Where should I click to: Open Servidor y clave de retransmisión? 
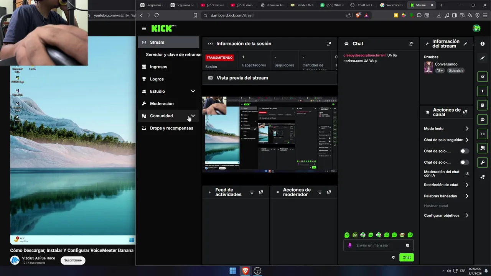click(x=173, y=54)
